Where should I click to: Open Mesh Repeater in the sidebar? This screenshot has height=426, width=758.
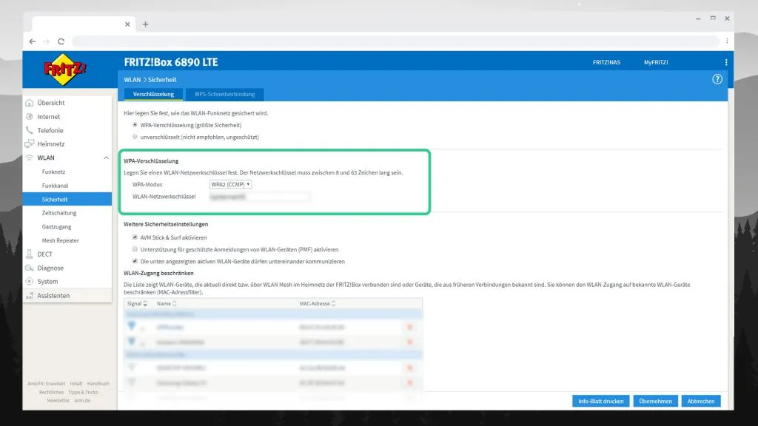[x=61, y=240]
